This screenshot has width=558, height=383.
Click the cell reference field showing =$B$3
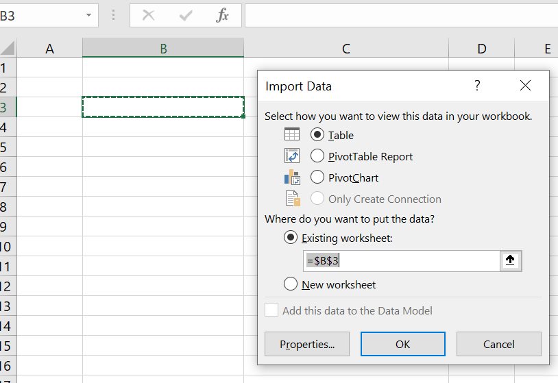coord(402,260)
